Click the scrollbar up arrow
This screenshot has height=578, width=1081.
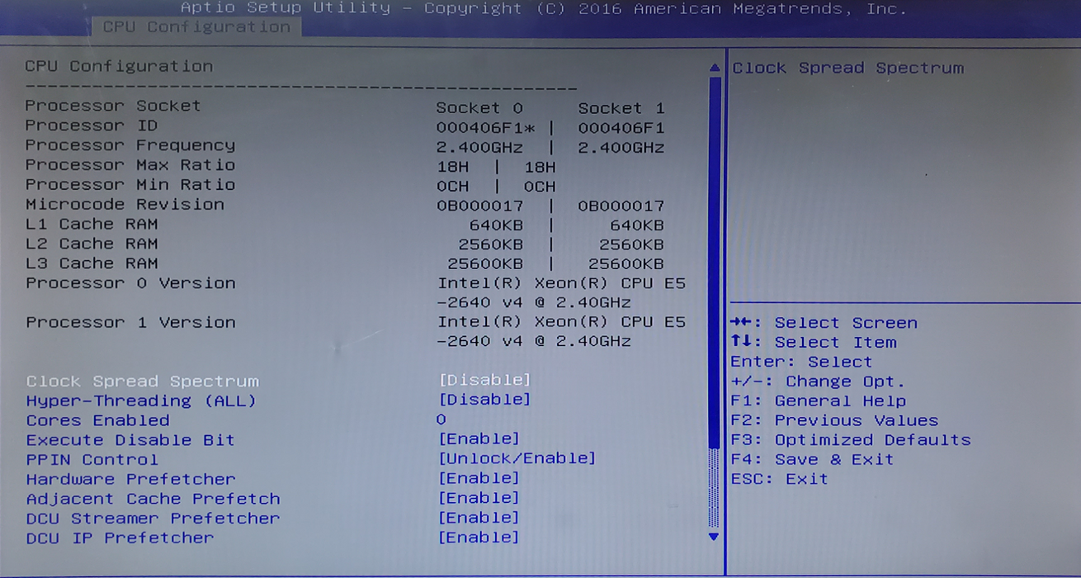click(715, 68)
